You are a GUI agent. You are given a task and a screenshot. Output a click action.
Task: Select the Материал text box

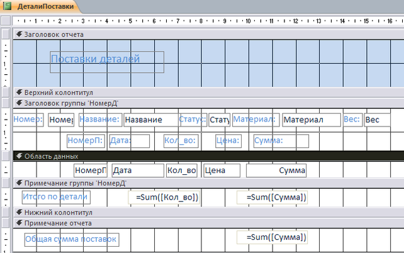311,120
